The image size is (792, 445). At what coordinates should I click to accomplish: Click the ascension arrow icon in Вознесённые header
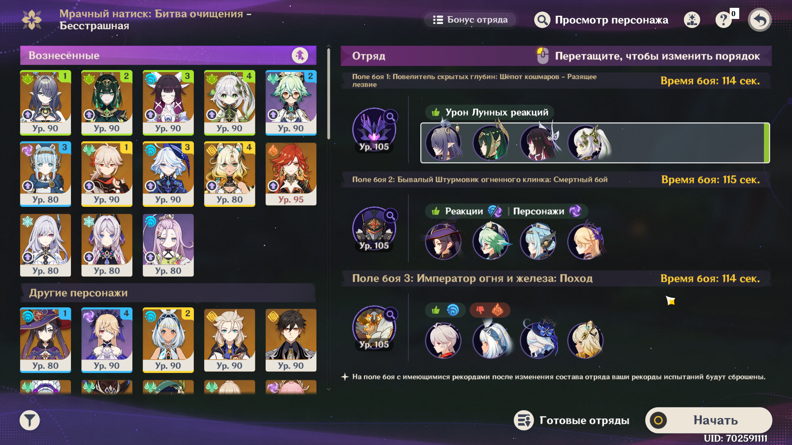[x=300, y=55]
